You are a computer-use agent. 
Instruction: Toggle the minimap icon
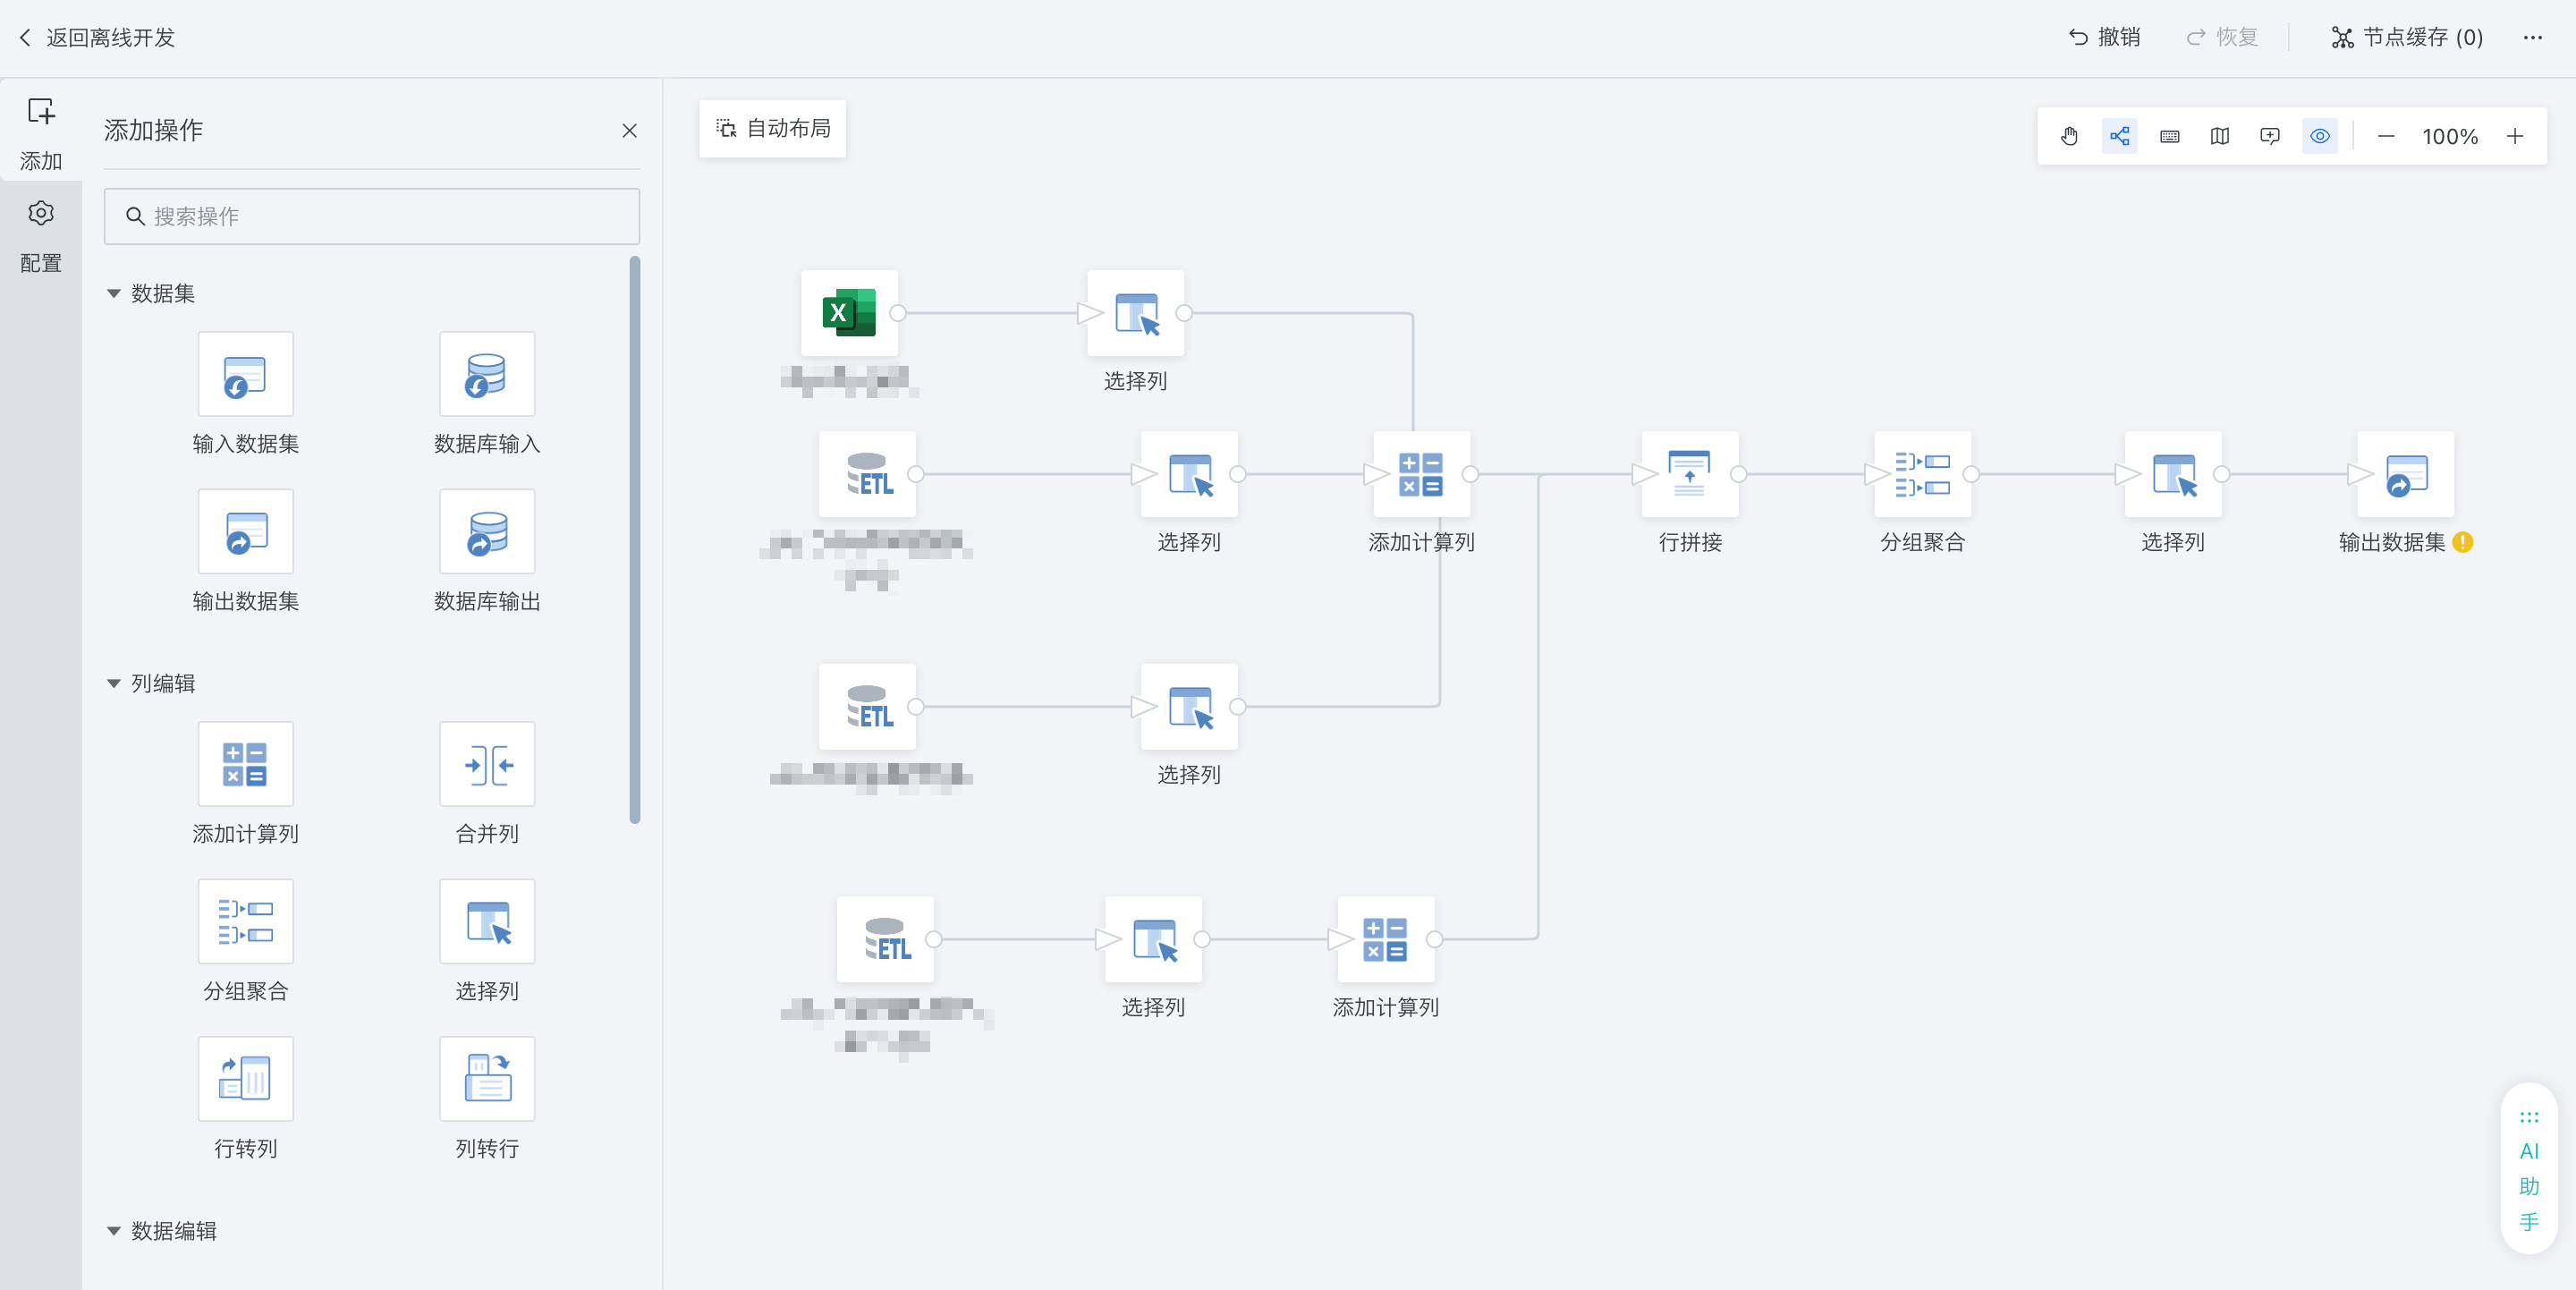pos(2219,136)
